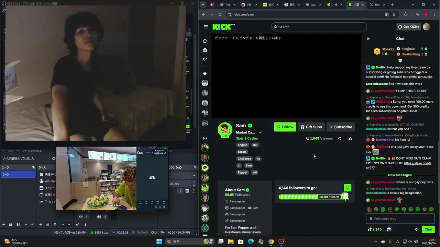This screenshot has height=247, width=440.
Task: Open second mixer channel options dots
Action: 106,216
